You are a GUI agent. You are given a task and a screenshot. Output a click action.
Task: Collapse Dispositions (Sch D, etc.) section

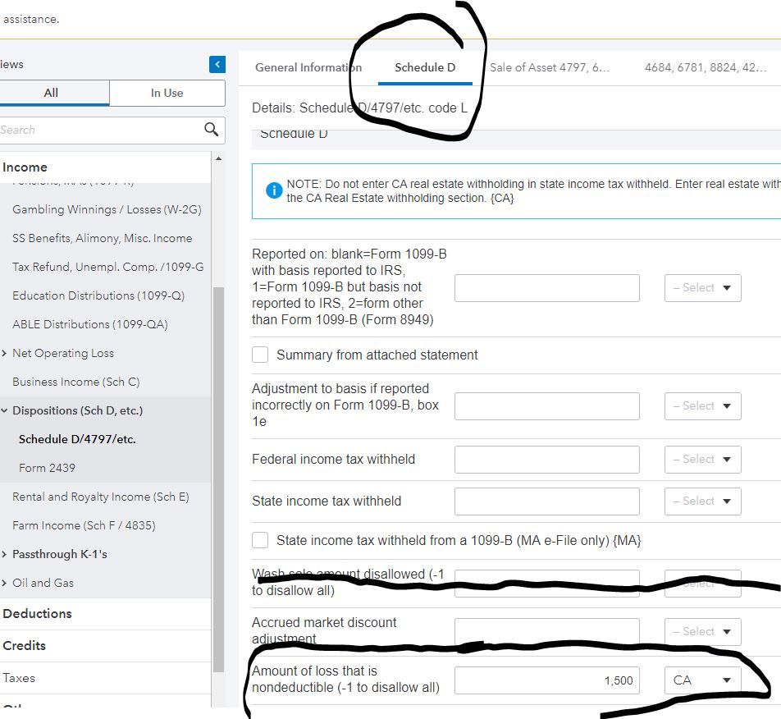tap(5, 410)
